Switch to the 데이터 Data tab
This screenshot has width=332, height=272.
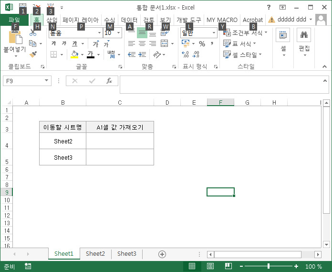tap(129, 20)
